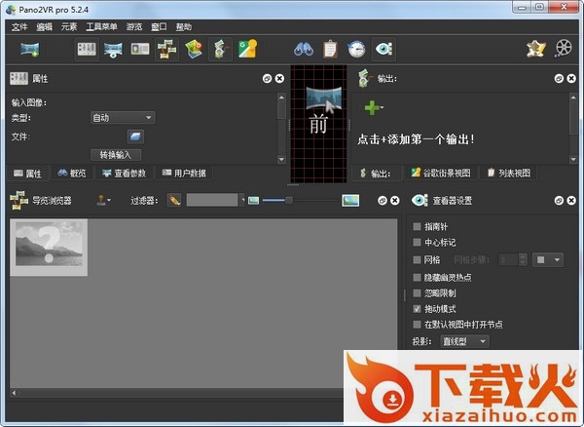
Task: Click the green plus add output icon
Action: point(374,108)
